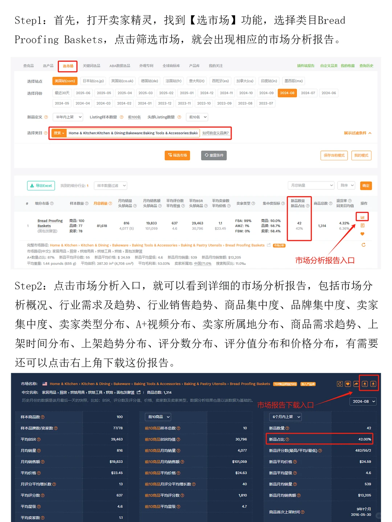Open the 前10名 头部Listing数量 dropdown
This screenshot has height=522, width=392.
(197, 117)
